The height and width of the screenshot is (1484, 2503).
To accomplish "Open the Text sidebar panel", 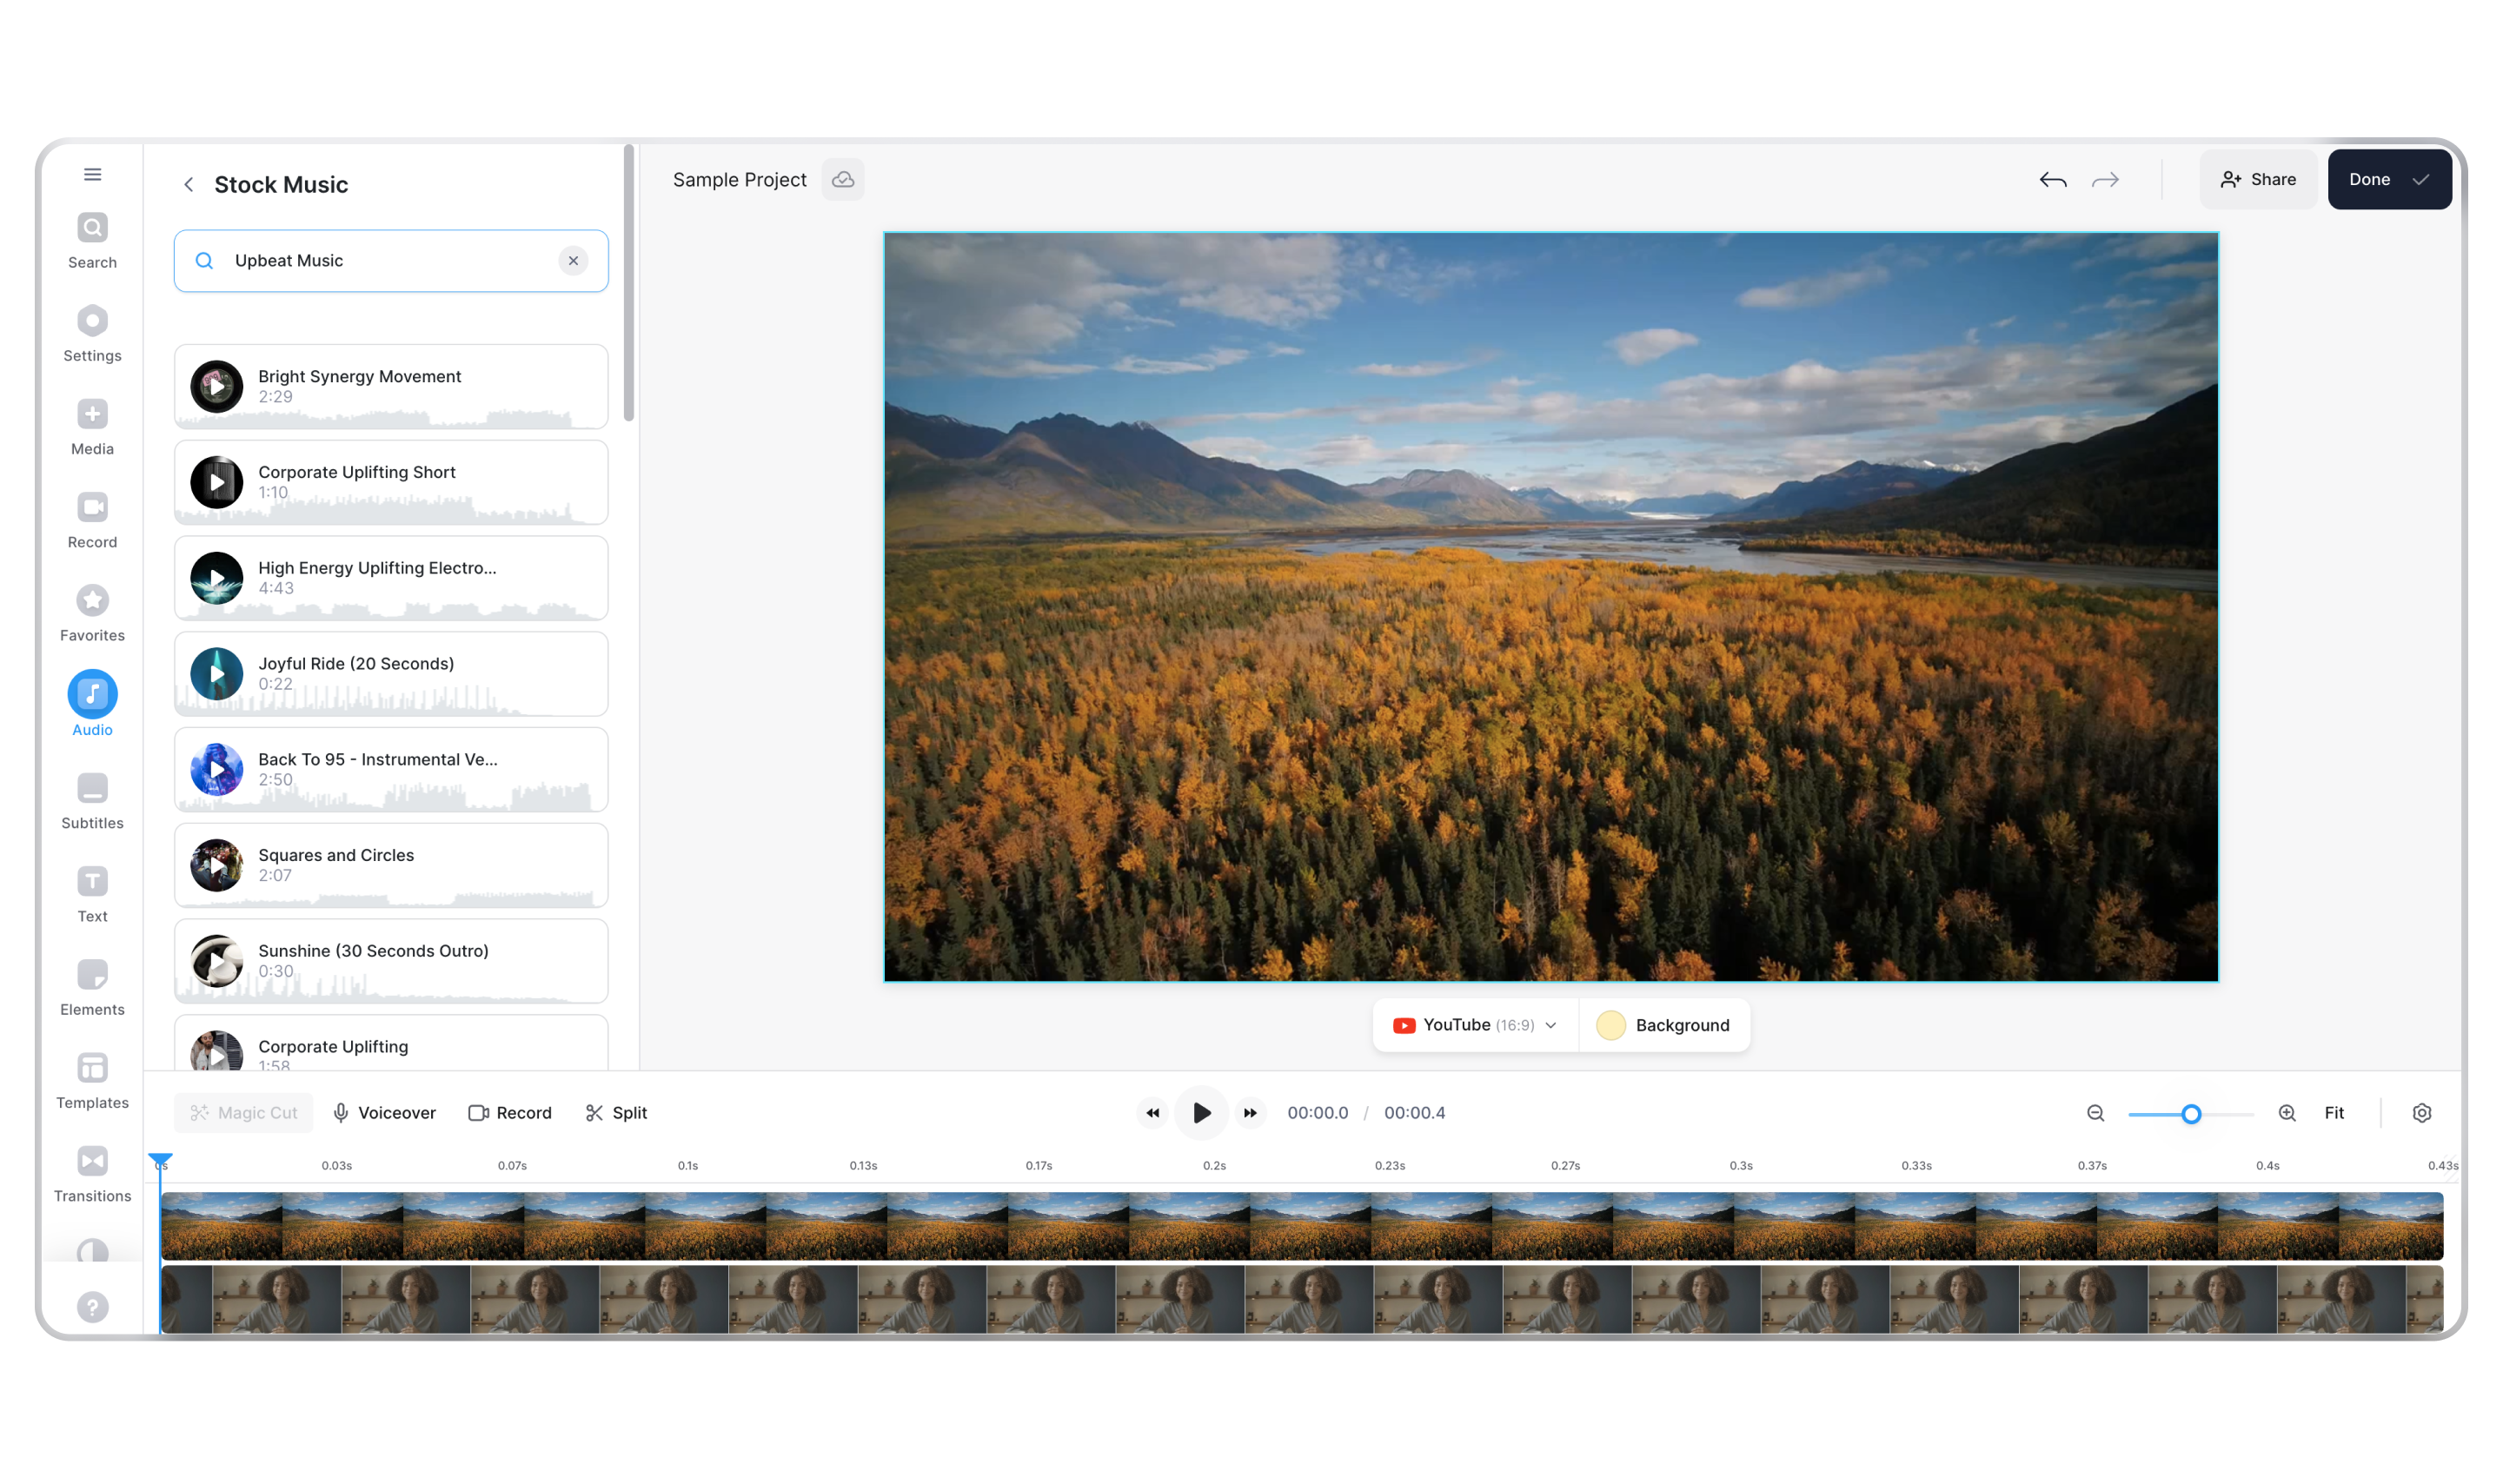I will (x=92, y=894).
